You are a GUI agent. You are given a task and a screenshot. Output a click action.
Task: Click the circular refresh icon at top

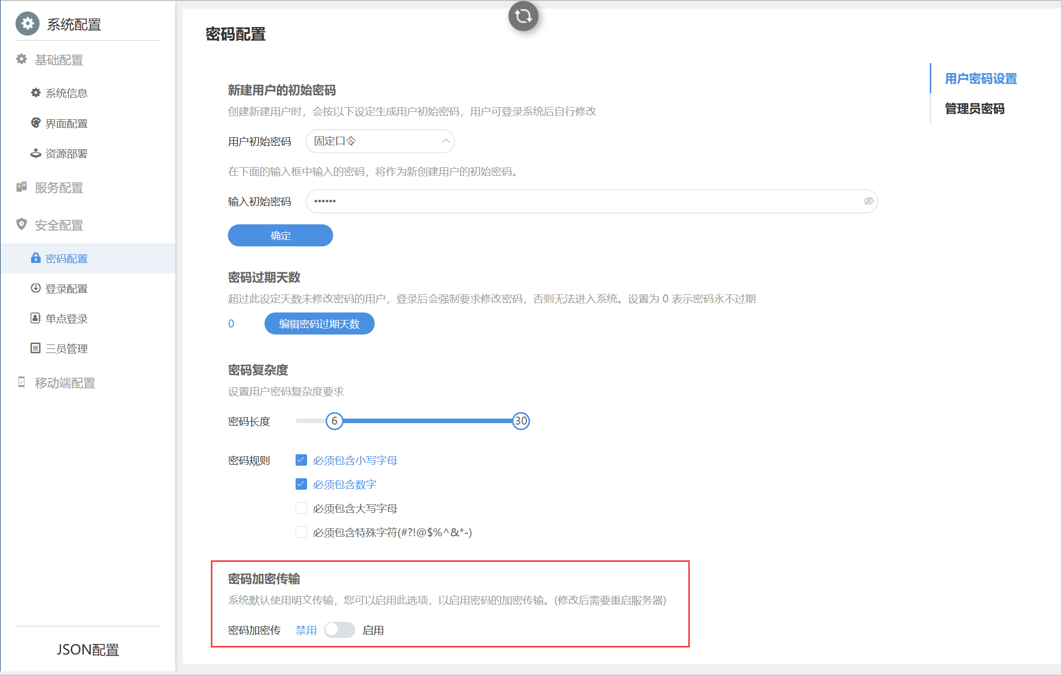pos(523,17)
